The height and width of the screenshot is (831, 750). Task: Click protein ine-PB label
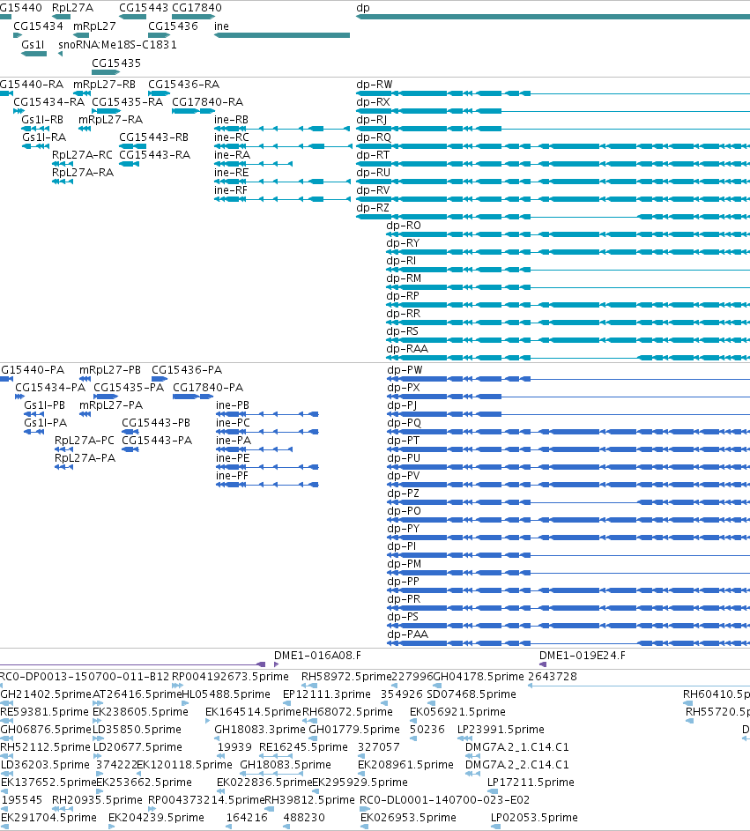click(232, 405)
